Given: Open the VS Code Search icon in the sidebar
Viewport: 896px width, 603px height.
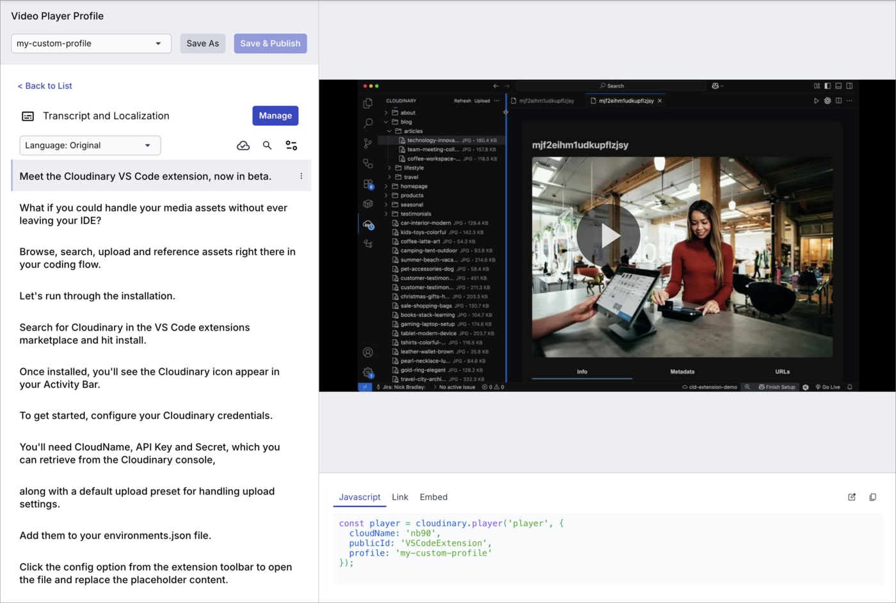Looking at the screenshot, I should pyautogui.click(x=368, y=123).
